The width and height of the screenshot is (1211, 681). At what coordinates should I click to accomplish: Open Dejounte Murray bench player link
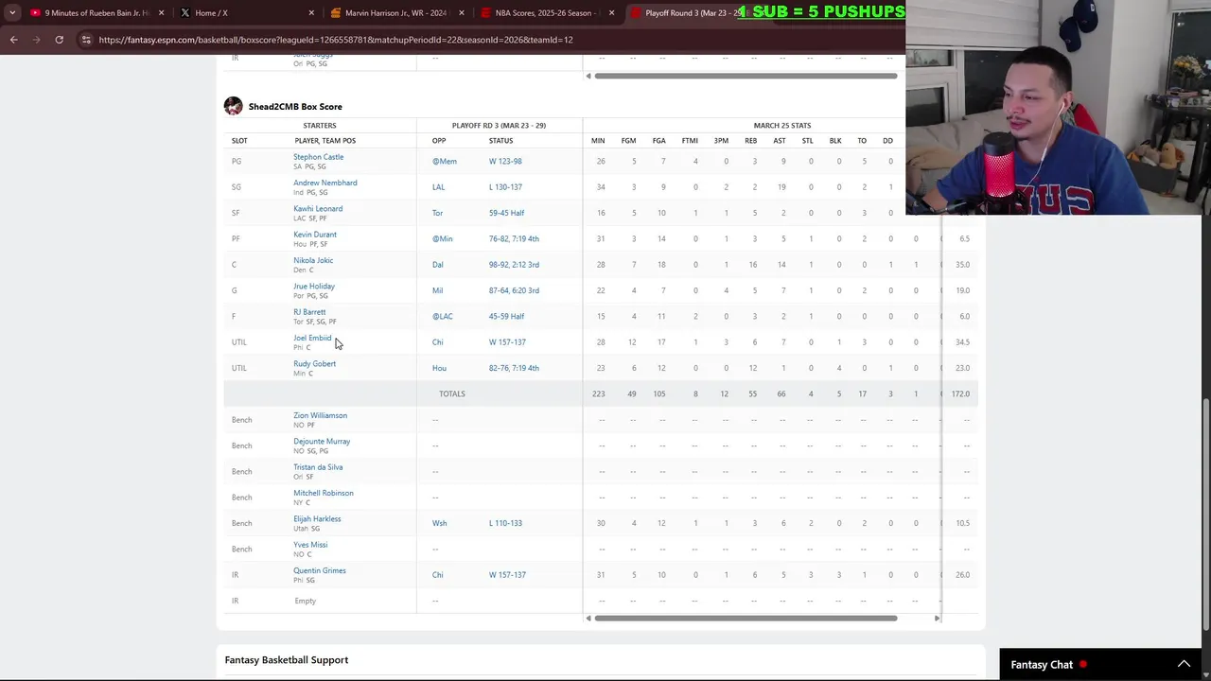[x=322, y=441]
